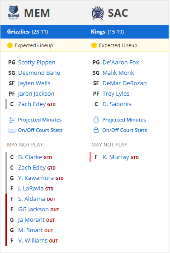Open the Grizzlies Projected Minutes link
The height and width of the screenshot is (253, 170).
(x=40, y=120)
